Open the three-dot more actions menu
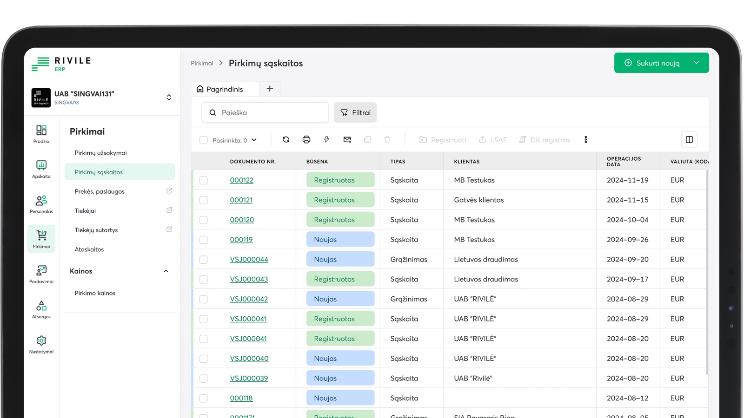 (585, 140)
